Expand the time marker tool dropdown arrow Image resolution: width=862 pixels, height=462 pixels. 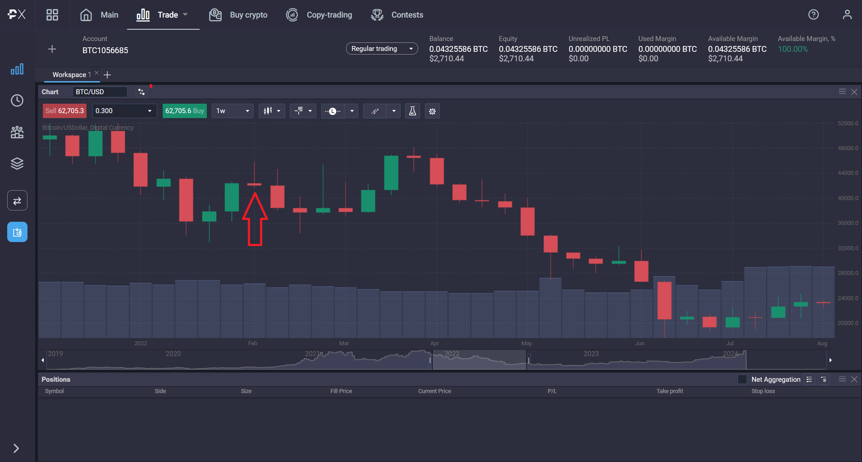tap(352, 111)
